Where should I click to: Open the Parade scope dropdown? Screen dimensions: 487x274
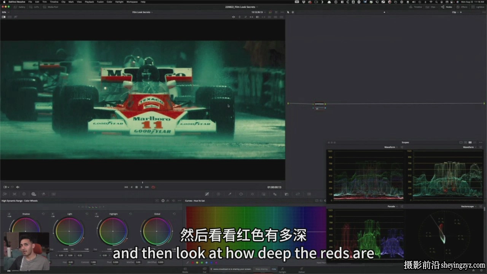392,206
